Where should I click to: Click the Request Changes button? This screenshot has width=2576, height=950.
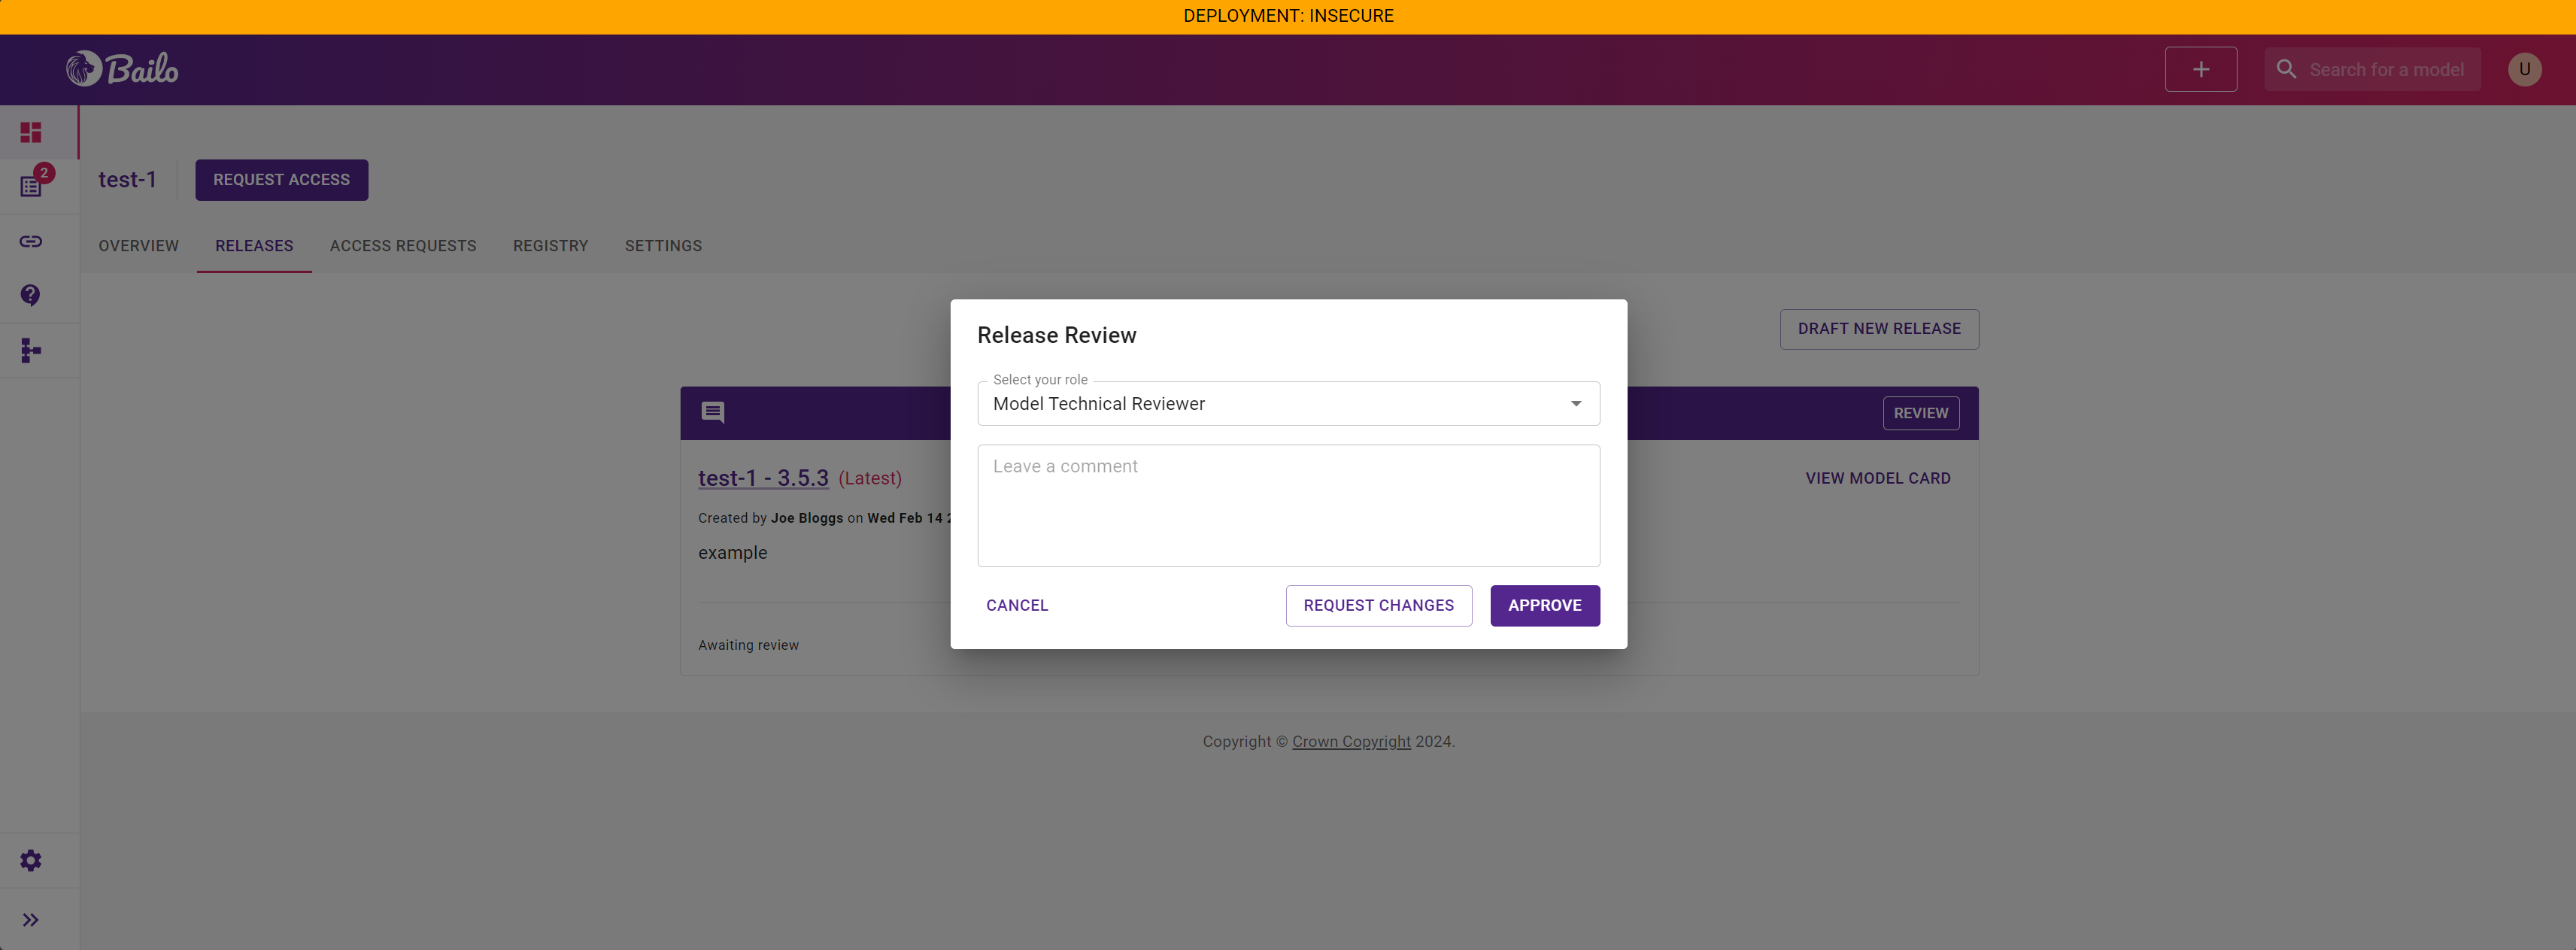pyautogui.click(x=1378, y=605)
